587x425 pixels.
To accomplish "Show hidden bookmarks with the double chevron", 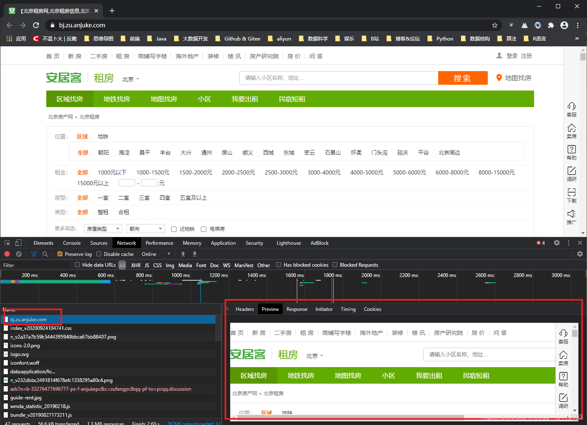I will click(577, 38).
